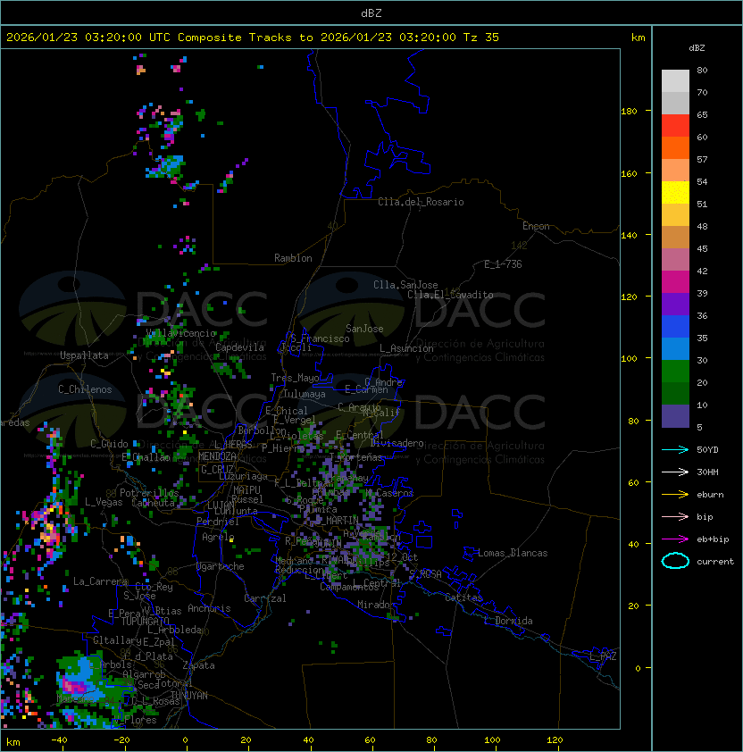Click the C_Chilenos place label
The width and height of the screenshot is (743, 752).
[x=85, y=389]
